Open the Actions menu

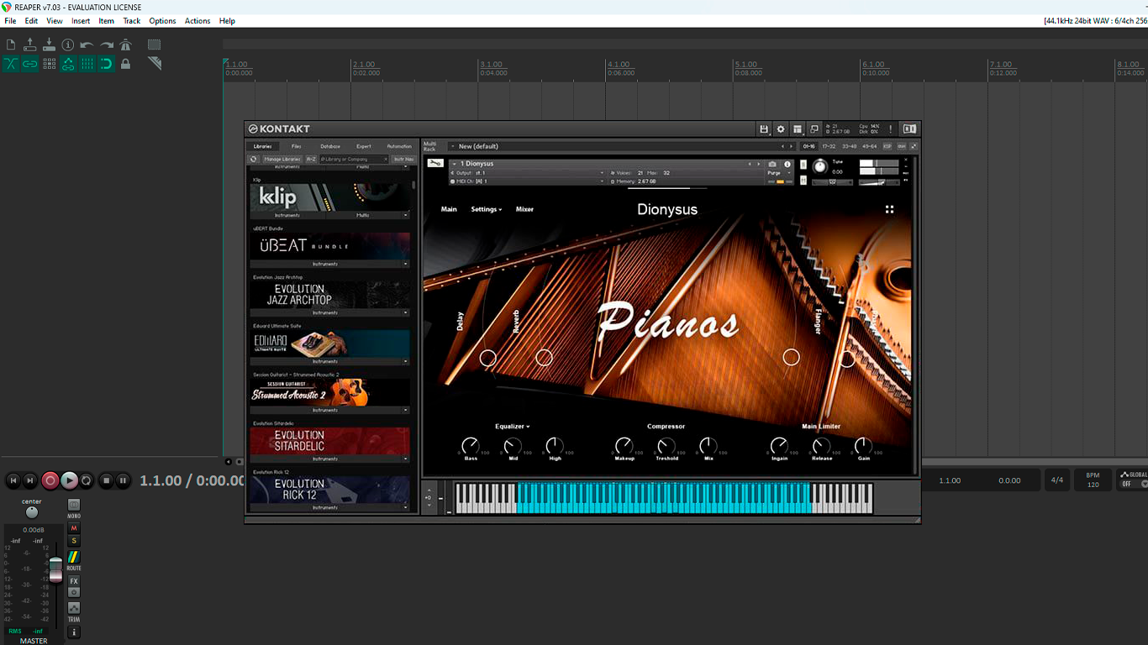(x=197, y=21)
